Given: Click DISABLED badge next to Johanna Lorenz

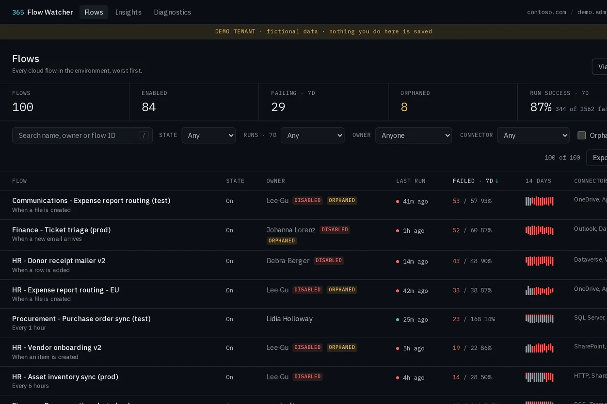Looking at the screenshot, I should (x=335, y=230).
